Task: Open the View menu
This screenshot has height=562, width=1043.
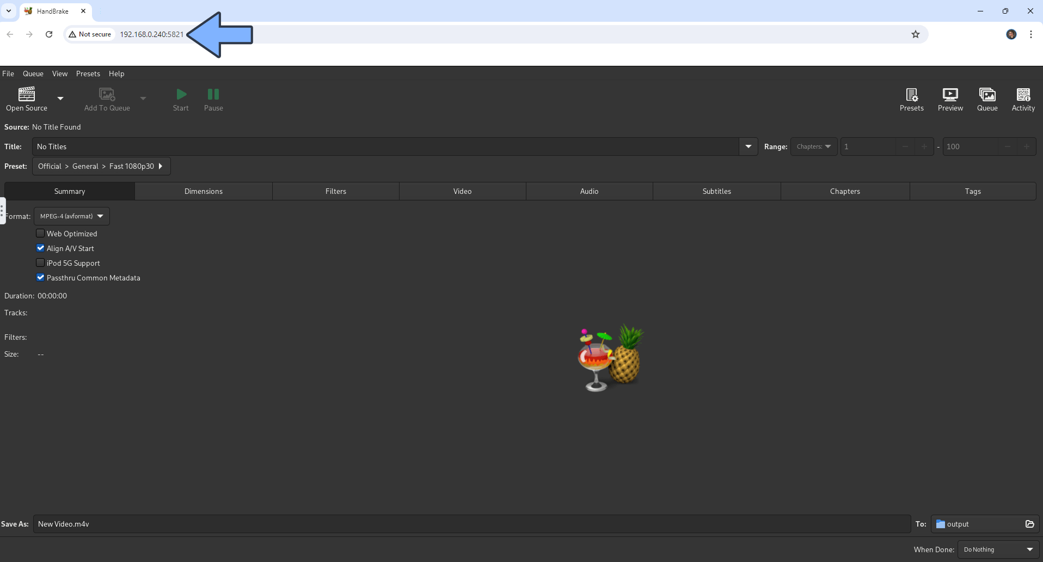Action: (x=60, y=74)
